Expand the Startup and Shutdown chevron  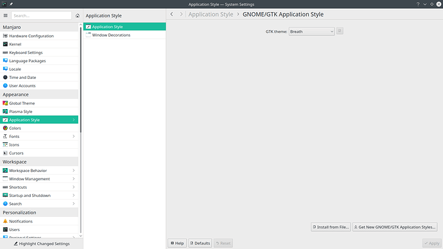click(74, 195)
